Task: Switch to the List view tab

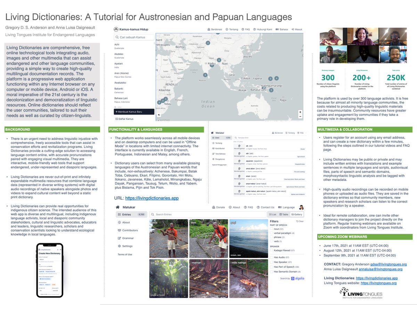Action: [x=273, y=215]
